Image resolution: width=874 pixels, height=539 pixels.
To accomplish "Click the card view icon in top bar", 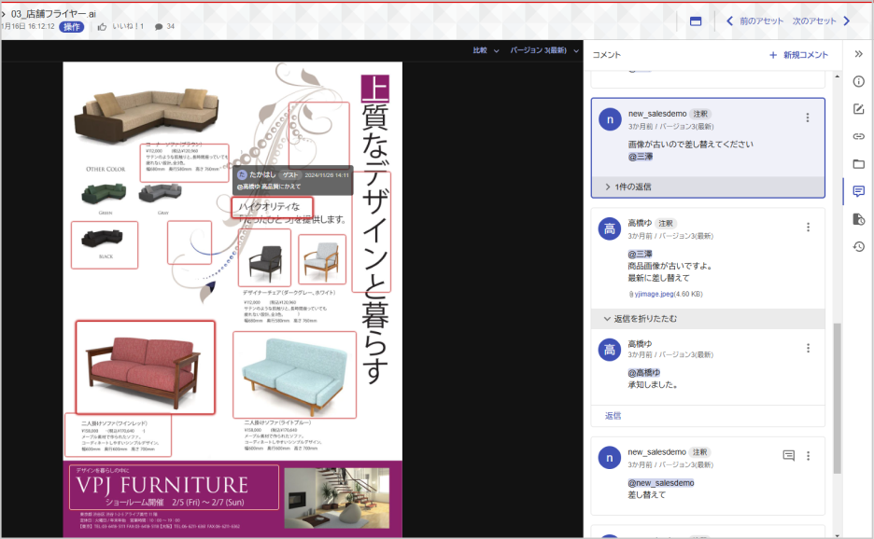I will 695,21.
